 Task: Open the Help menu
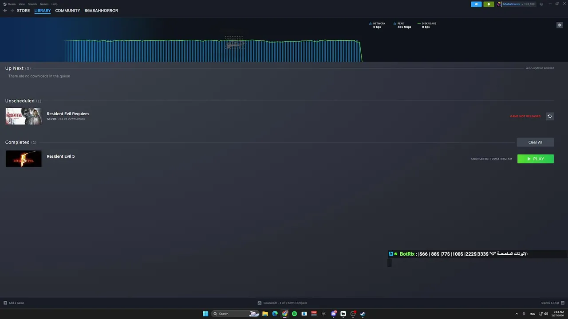[54, 4]
